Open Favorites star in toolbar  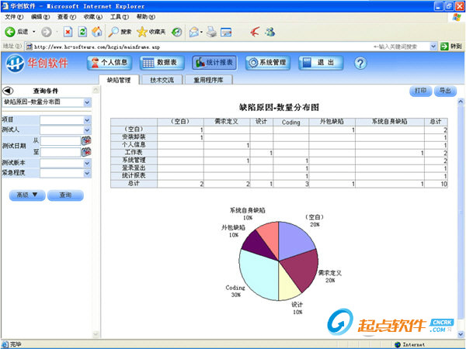(142, 32)
